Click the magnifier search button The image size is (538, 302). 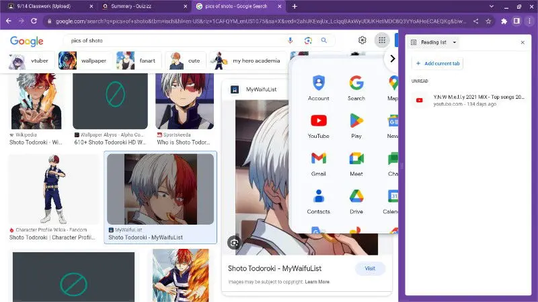324,40
